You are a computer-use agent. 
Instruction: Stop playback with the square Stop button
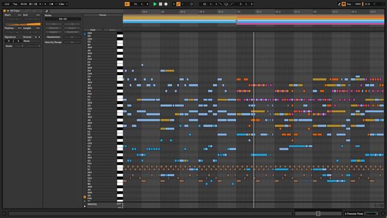pos(160,4)
